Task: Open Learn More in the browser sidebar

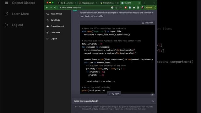Action: [x=55, y=33]
